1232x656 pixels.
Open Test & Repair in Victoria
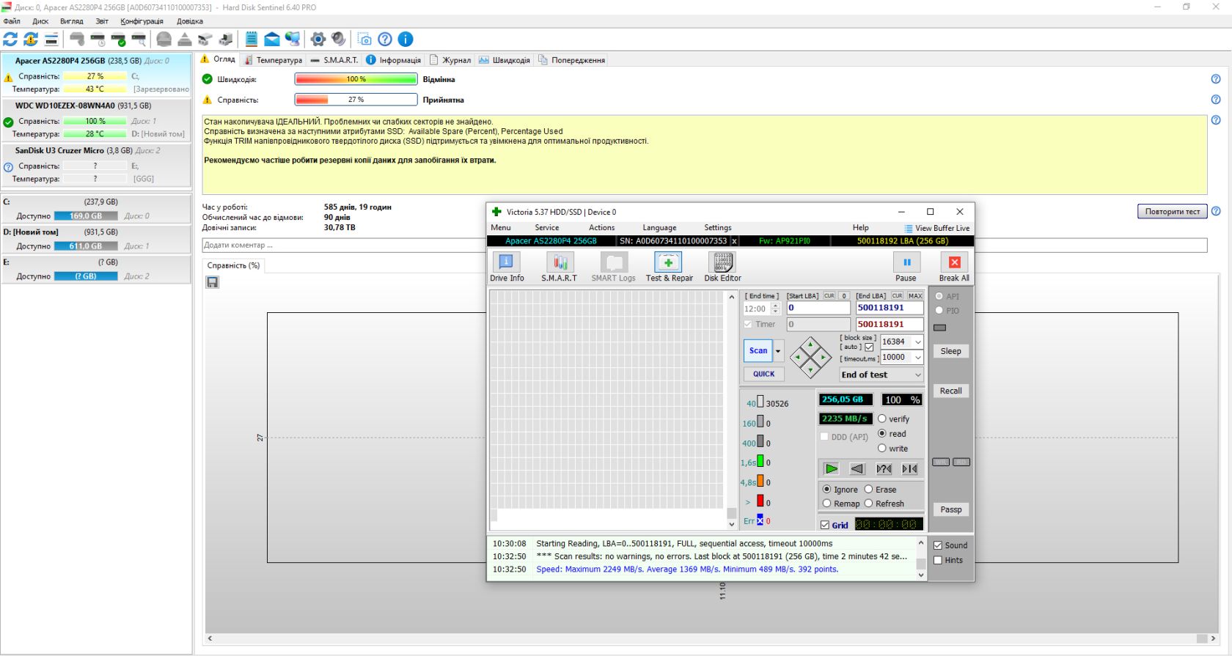click(x=669, y=267)
